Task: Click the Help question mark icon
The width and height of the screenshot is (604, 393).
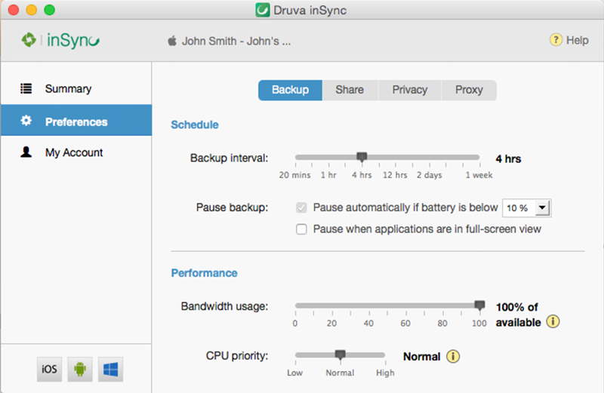Action: (556, 40)
